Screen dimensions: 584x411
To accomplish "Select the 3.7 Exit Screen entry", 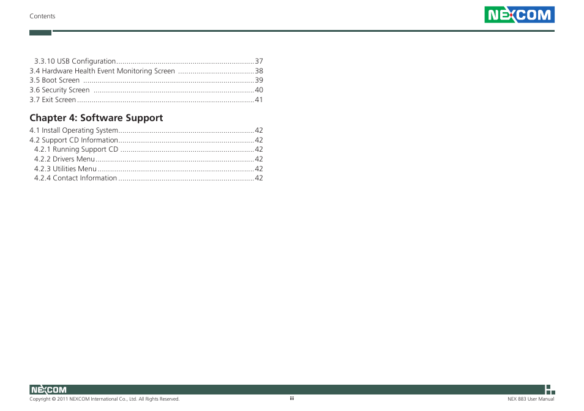I will (x=146, y=100).
